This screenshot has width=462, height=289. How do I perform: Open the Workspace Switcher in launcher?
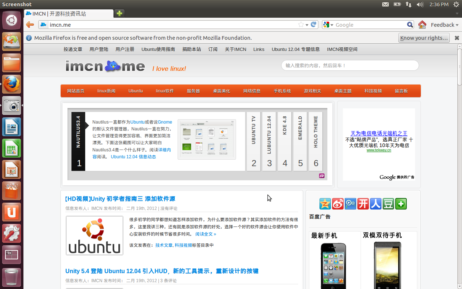12,255
